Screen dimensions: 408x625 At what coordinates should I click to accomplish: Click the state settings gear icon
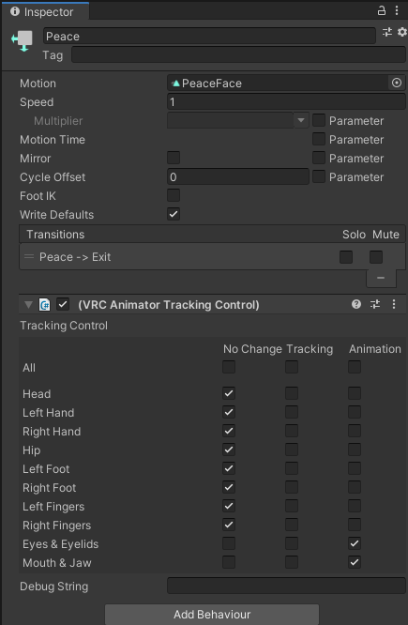402,32
